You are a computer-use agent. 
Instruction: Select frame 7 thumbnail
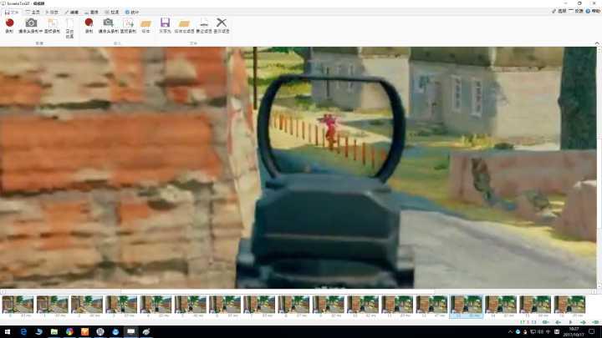(259, 306)
